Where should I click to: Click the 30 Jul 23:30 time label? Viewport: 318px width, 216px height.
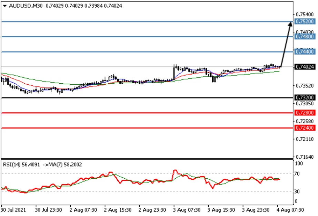tap(49, 210)
